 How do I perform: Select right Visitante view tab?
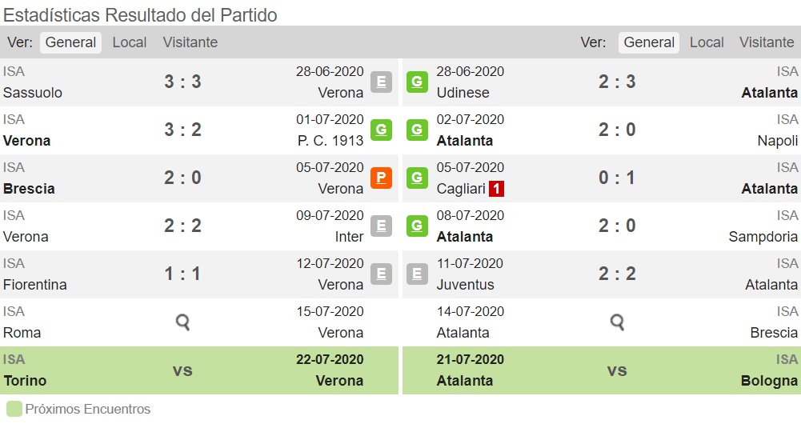(x=767, y=42)
